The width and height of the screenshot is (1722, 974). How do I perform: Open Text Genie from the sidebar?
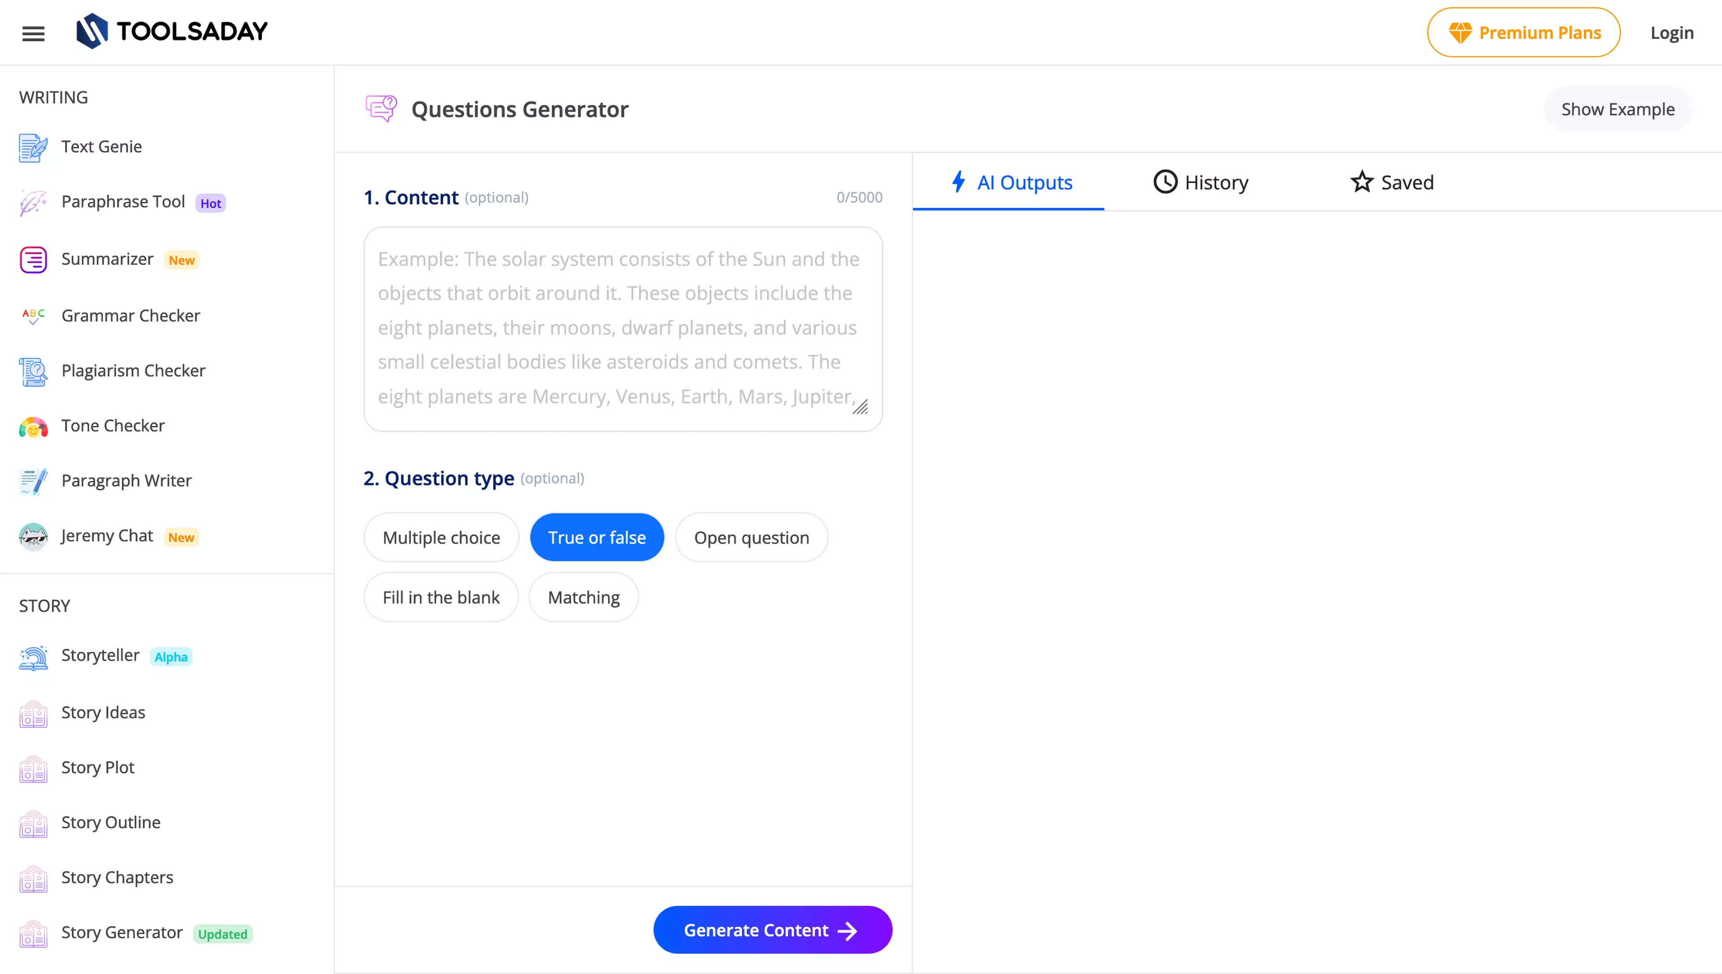click(102, 147)
